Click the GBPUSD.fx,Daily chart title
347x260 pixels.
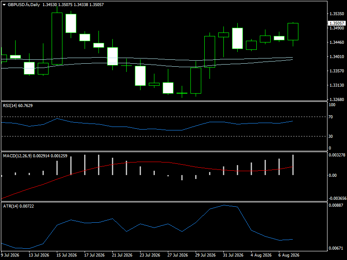(x=24, y=5)
